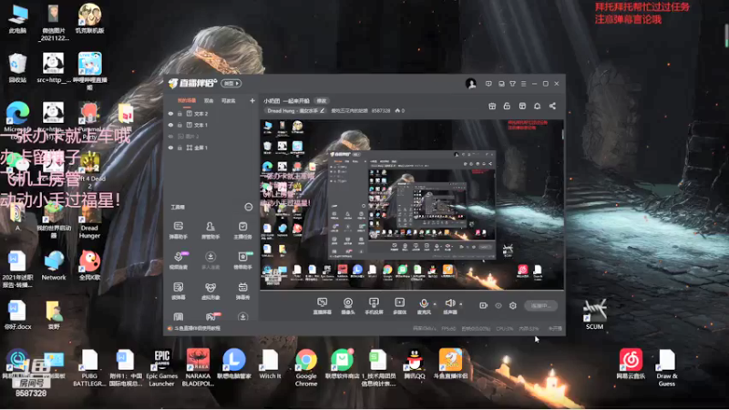Add a 手机投屏 phone mirroring source

tap(374, 306)
